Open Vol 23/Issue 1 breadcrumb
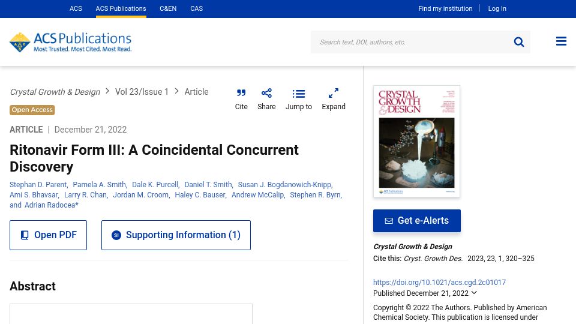 142,92
